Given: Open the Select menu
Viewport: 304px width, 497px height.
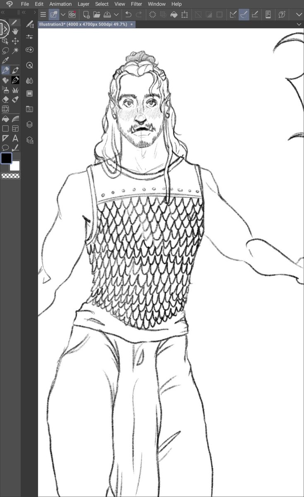Looking at the screenshot, I should pyautogui.click(x=102, y=4).
